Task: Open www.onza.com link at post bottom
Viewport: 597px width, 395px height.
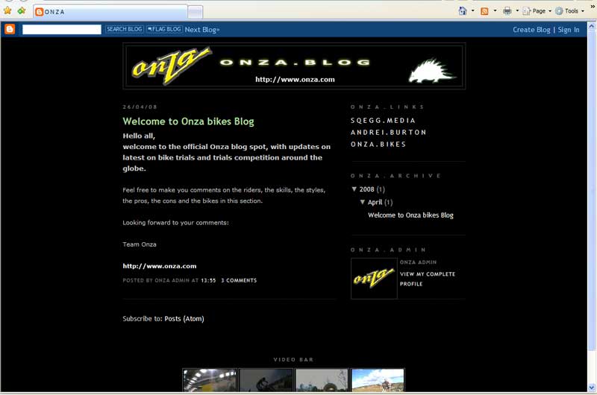Action: coord(160,266)
